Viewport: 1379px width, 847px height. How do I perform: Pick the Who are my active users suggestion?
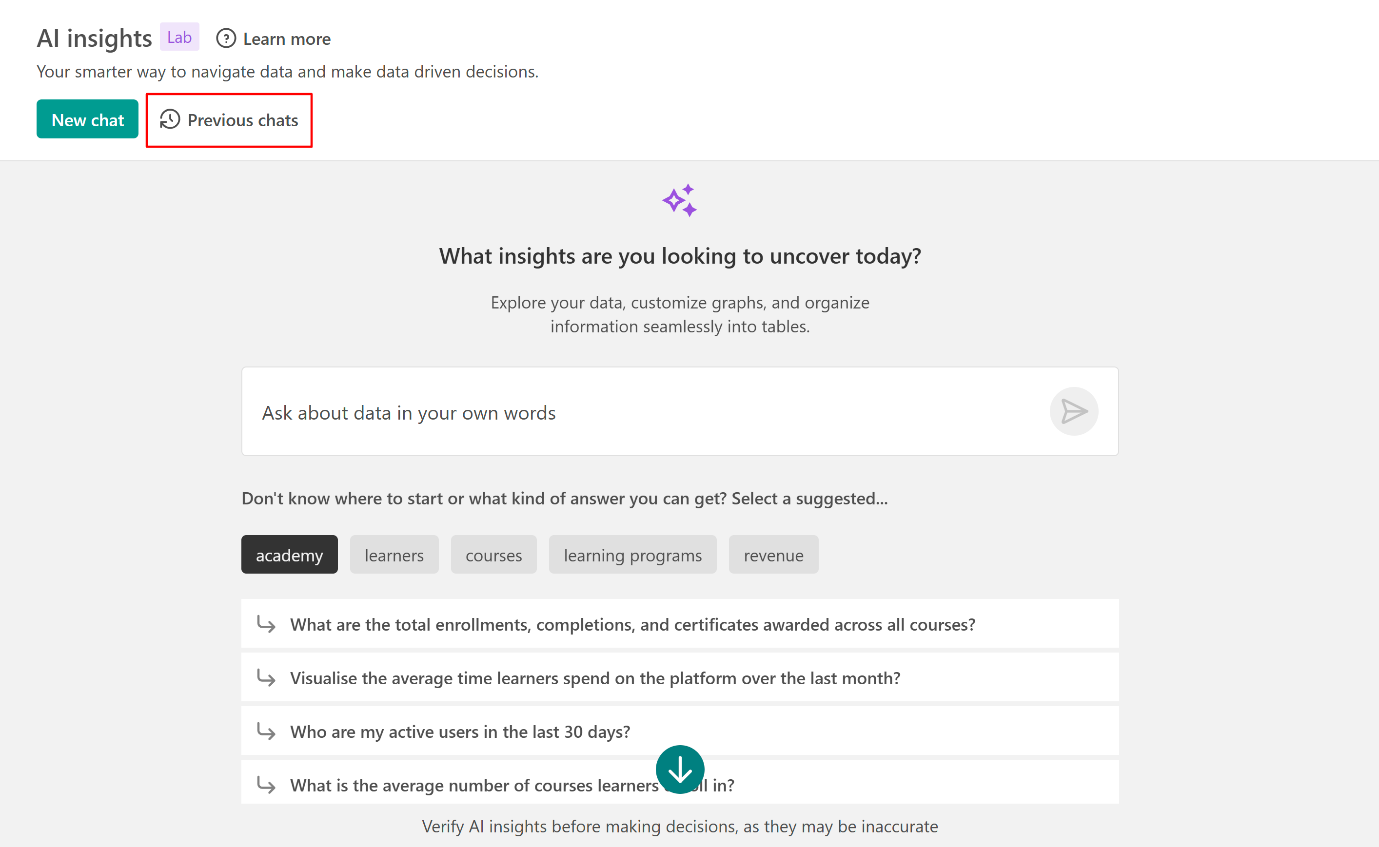(x=459, y=731)
